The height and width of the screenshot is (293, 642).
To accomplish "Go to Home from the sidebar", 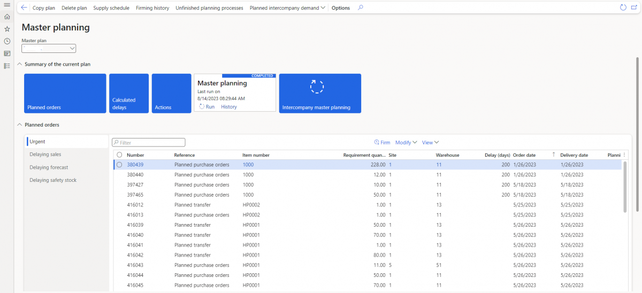I will click(7, 17).
